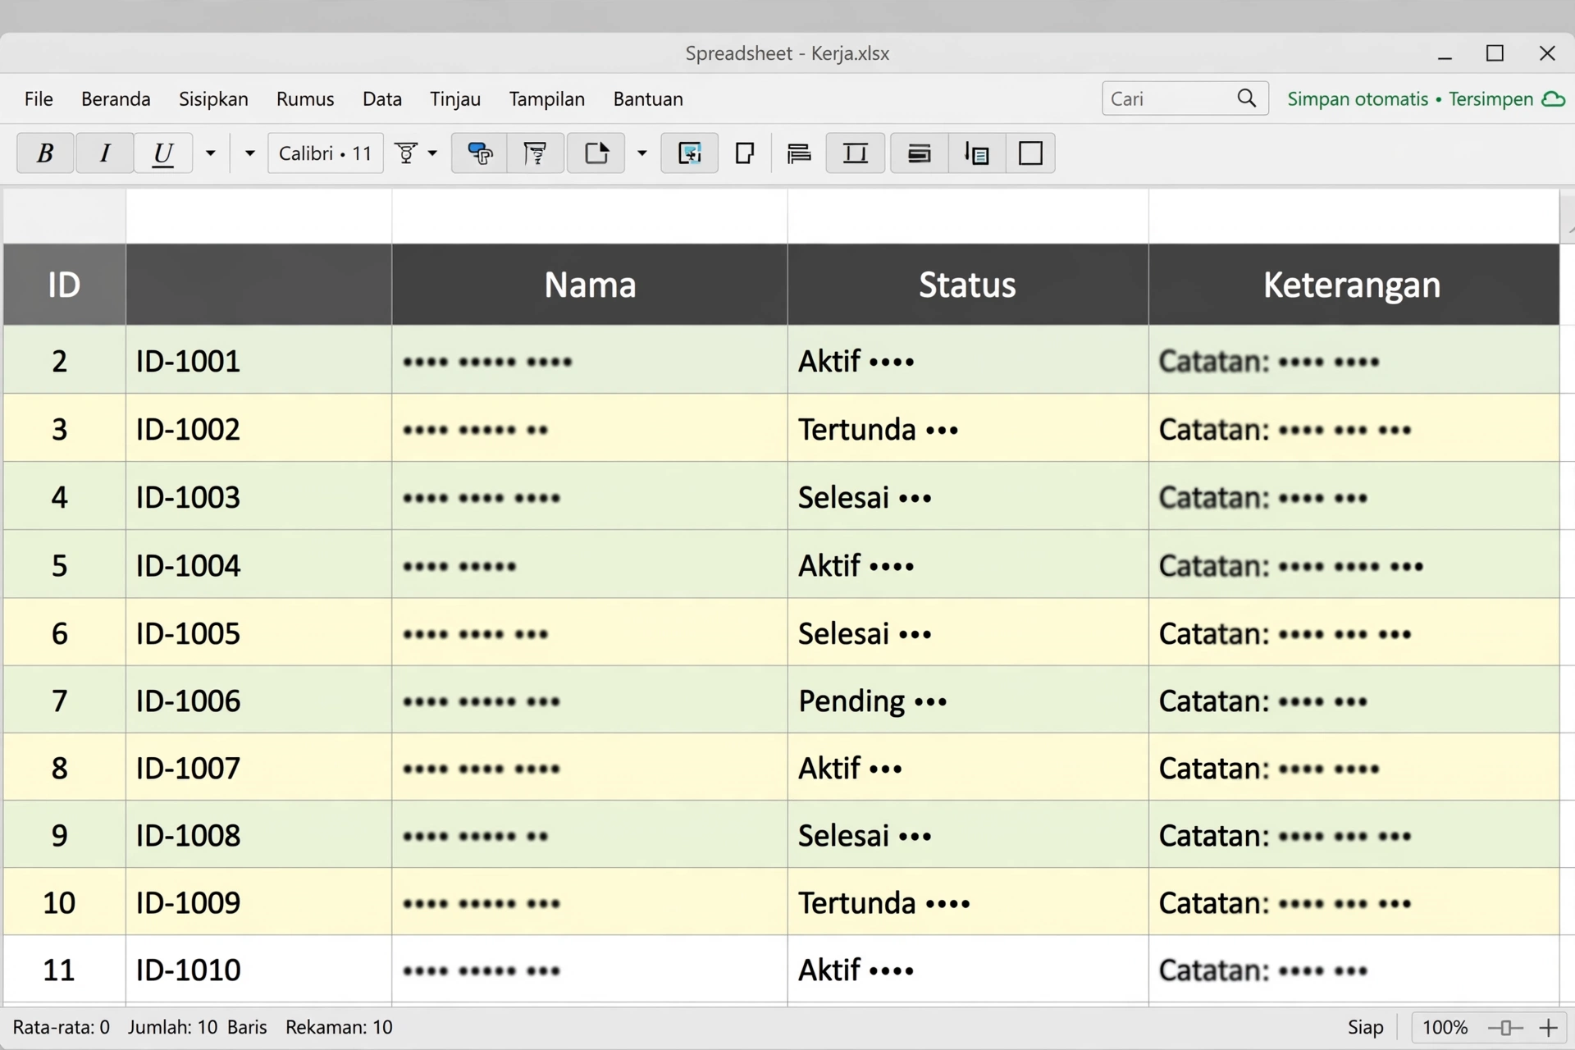Open the Bantuan menu
Viewport: 1575px width, 1050px height.
pos(648,99)
